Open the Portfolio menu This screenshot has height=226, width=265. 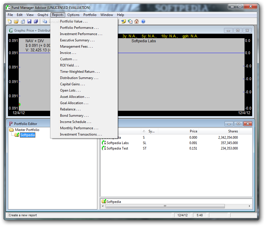(x=90, y=15)
